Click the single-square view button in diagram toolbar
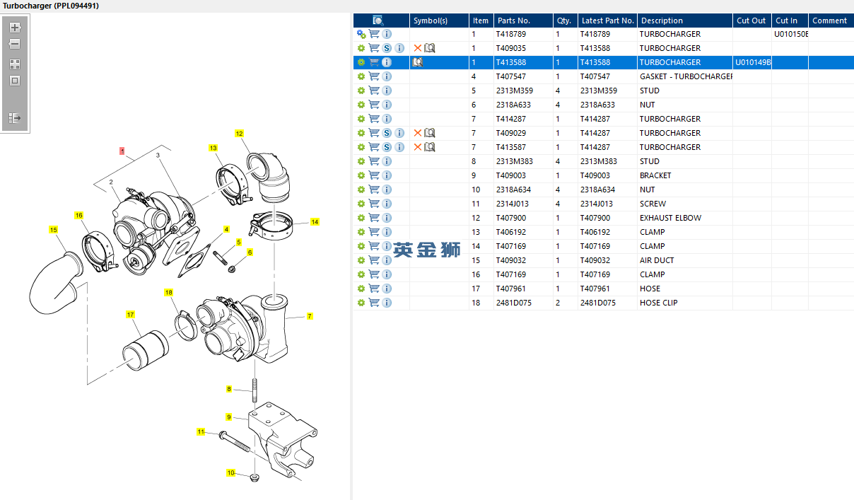 pyautogui.click(x=15, y=81)
